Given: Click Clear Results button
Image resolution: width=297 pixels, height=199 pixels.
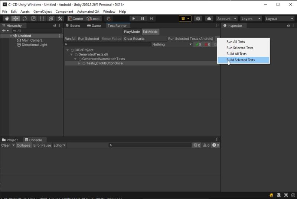Looking at the screenshot, I should click(134, 39).
